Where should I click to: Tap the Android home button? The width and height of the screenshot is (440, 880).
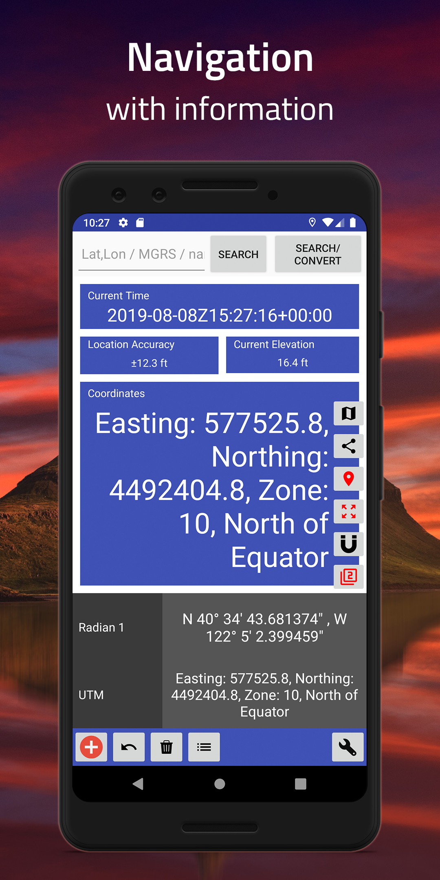pyautogui.click(x=220, y=784)
